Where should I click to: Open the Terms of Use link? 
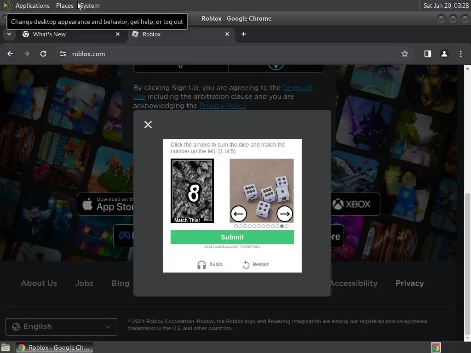coord(223,92)
